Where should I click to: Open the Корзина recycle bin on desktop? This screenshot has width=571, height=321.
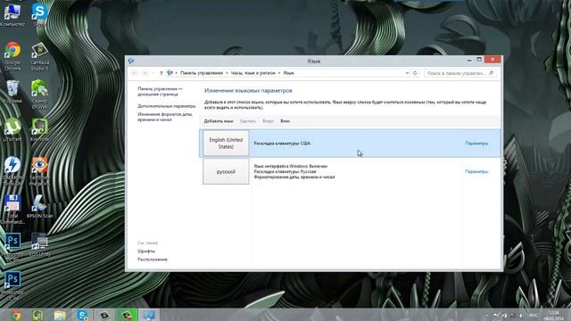click(12, 92)
